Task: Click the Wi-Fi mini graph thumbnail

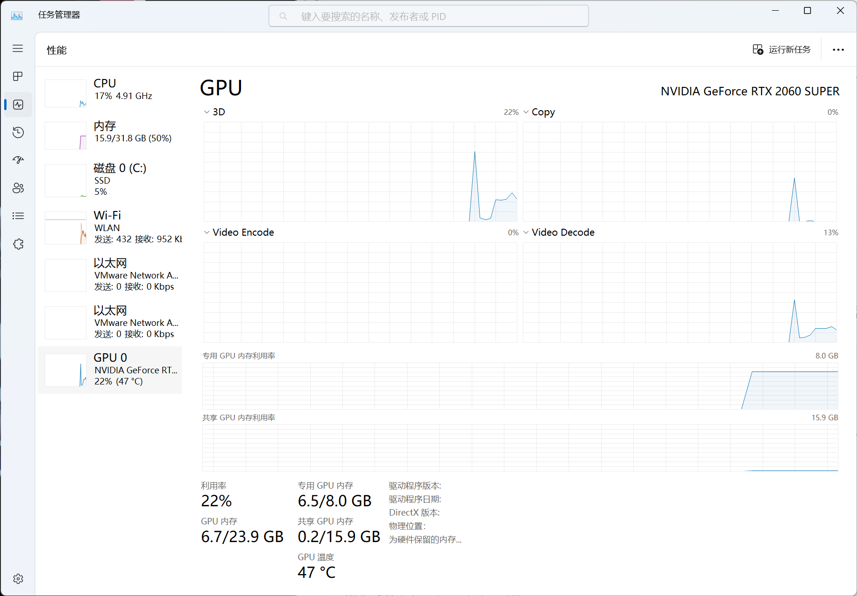Action: 66,228
